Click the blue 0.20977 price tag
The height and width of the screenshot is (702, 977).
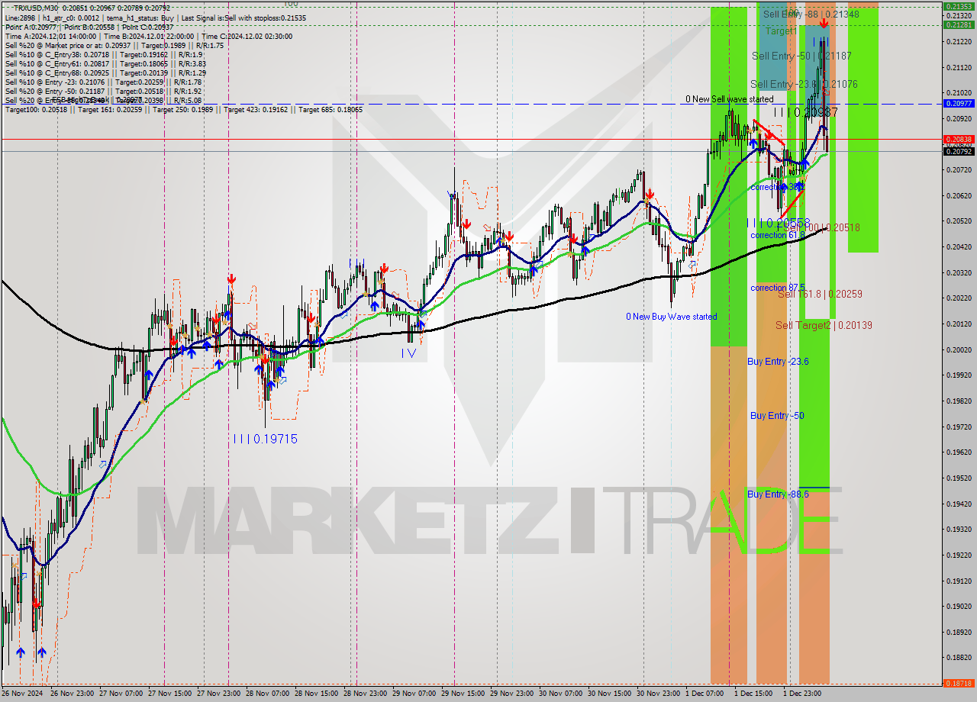click(x=959, y=103)
